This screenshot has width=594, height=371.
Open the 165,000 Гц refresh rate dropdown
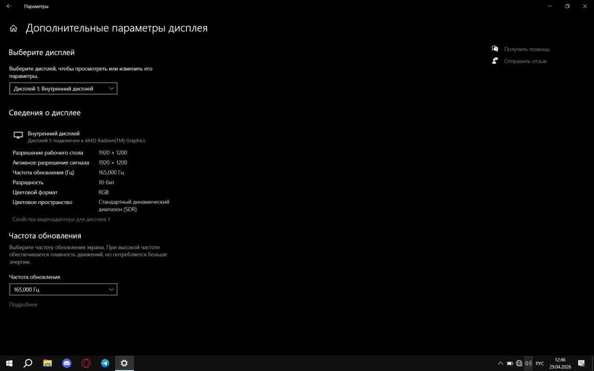click(64, 290)
